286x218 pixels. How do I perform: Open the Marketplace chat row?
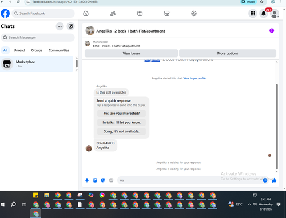37,64
